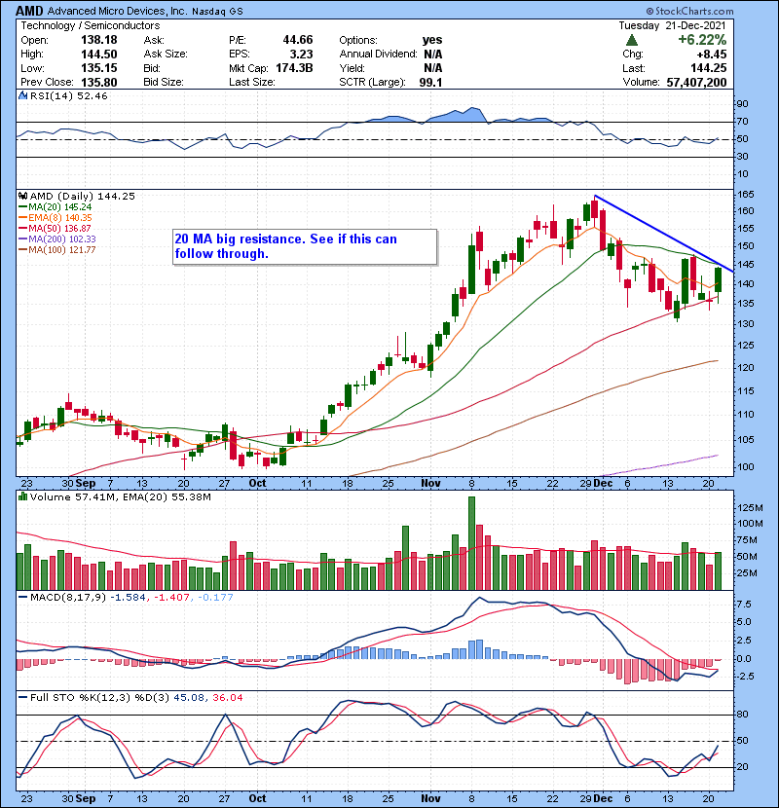Click the 'Nov' label on price chart axis
This screenshot has width=779, height=808.
(430, 484)
